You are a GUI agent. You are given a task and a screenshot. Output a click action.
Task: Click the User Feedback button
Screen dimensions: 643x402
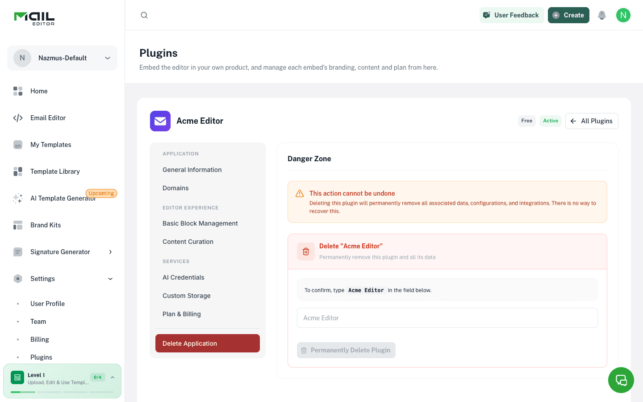pyautogui.click(x=512, y=15)
